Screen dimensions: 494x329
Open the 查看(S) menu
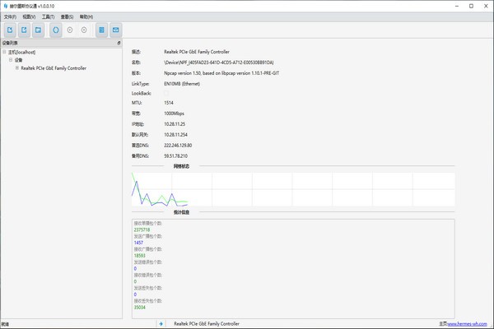coord(67,16)
